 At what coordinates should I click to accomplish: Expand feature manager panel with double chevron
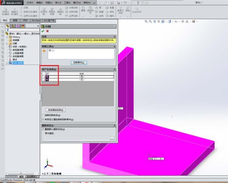click(38, 26)
